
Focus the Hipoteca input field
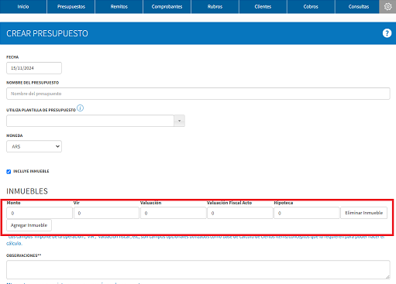coord(307,213)
